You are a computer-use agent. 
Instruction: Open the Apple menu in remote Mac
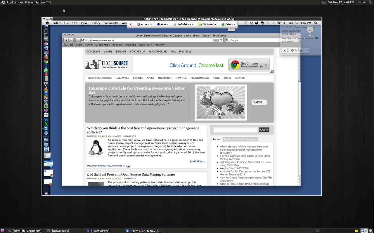pyautogui.click(x=47, y=23)
